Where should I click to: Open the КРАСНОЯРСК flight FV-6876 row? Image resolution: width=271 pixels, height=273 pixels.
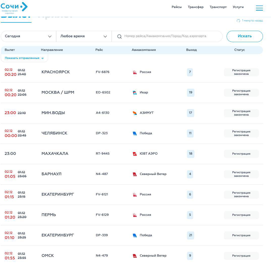click(55, 72)
